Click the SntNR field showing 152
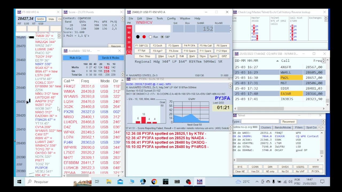The image size is (342, 192). (205, 29)
